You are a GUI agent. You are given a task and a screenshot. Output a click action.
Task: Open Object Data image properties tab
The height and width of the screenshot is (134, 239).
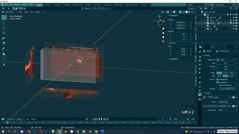point(200,95)
